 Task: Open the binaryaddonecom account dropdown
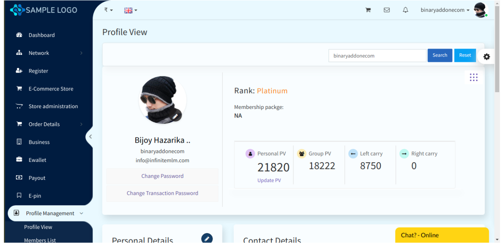[x=445, y=10]
